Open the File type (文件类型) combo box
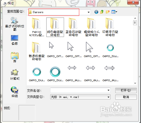Viewport: 141px width, 123px height. click(x=80, y=97)
